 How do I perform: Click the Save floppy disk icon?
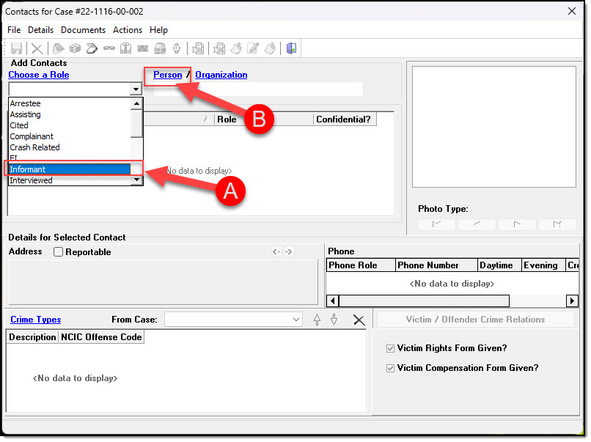[16, 49]
